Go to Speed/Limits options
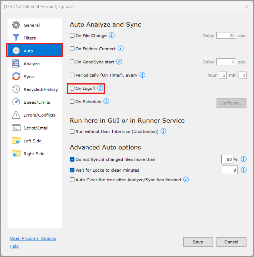Screen dimensions: 254x257 click(x=35, y=102)
